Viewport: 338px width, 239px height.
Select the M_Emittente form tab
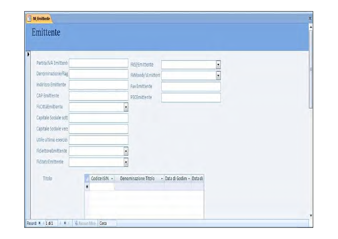click(39, 19)
